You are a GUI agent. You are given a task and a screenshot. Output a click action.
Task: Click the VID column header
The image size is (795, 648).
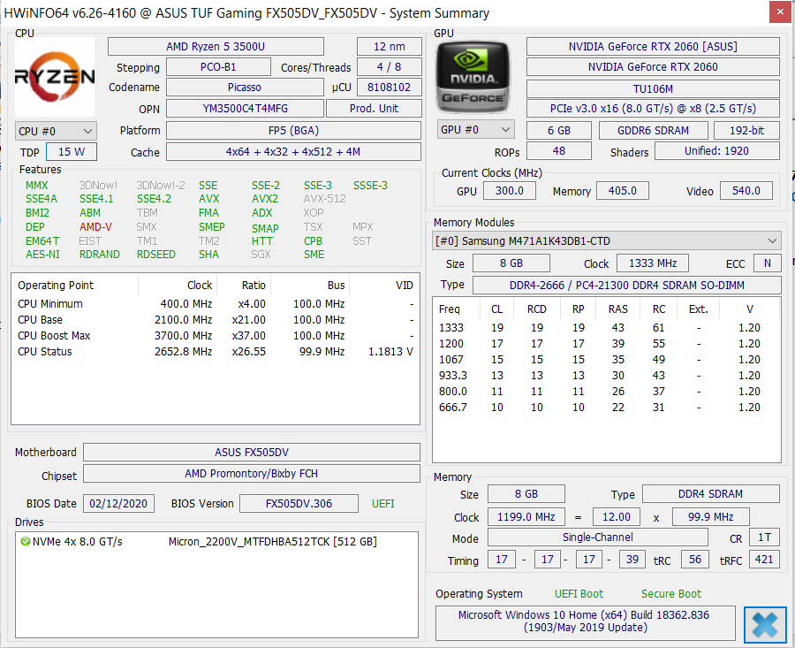coord(404,286)
